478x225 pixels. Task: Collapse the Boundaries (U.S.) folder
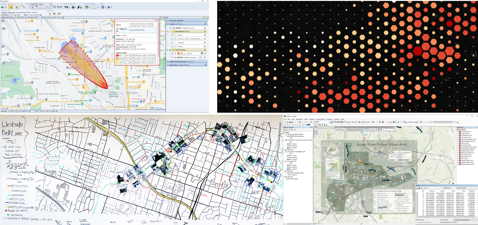click(168, 31)
